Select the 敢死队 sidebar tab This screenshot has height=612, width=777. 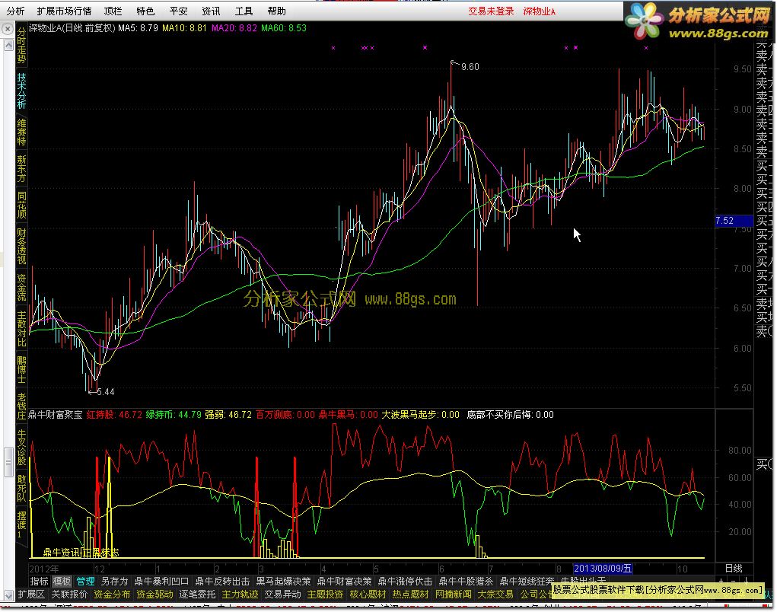[21, 488]
